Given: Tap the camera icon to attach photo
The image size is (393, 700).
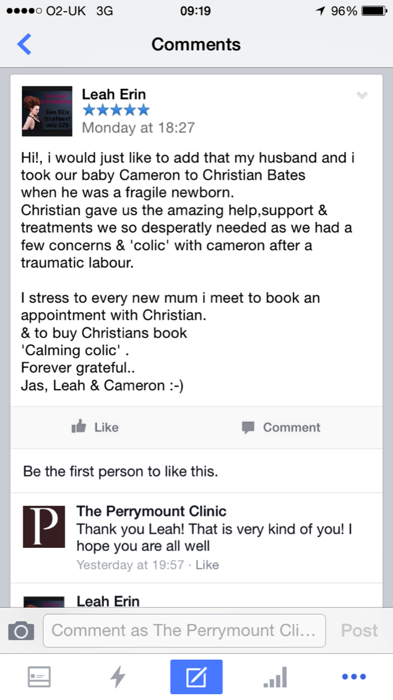Looking at the screenshot, I should (21, 631).
